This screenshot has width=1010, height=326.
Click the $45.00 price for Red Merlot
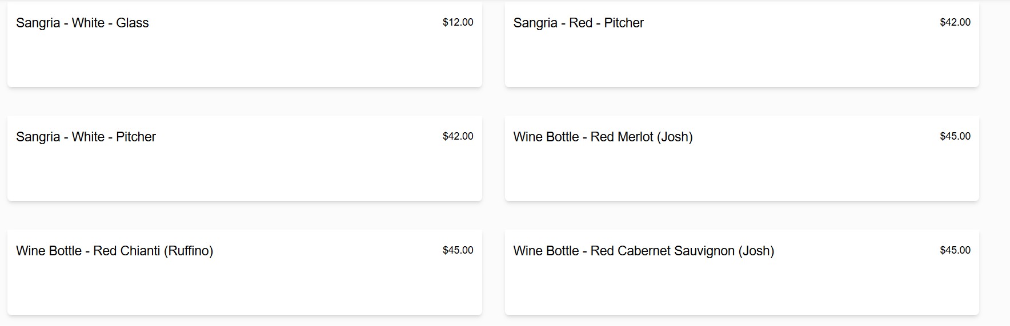[955, 136]
